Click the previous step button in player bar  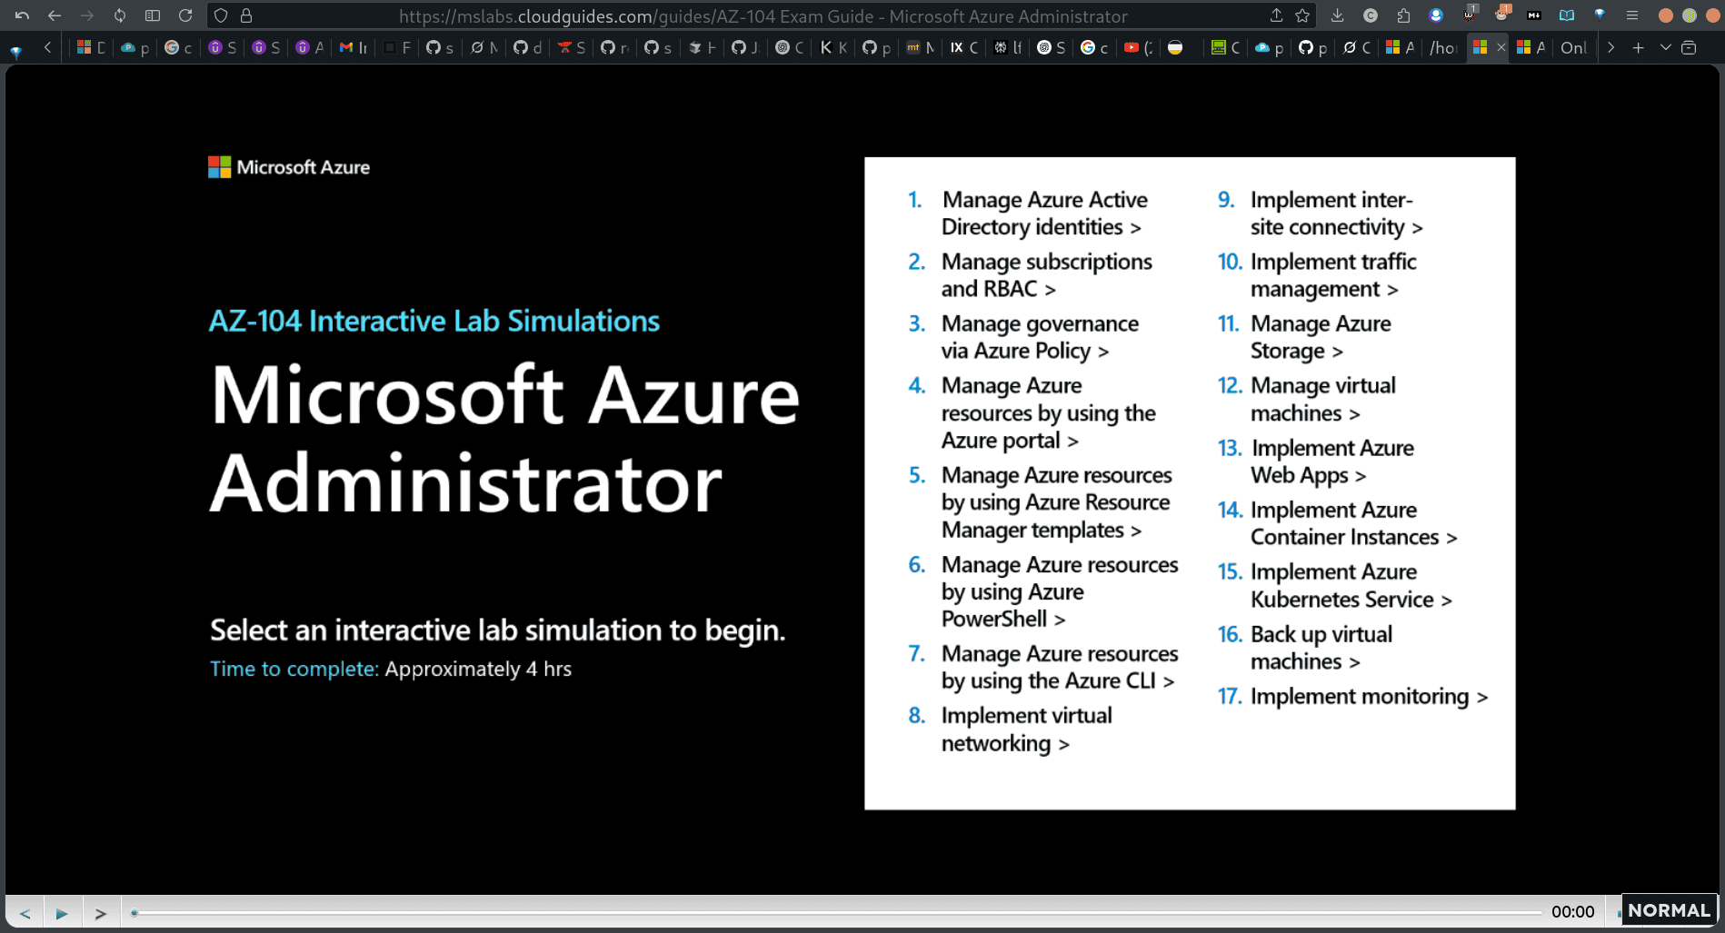point(25,913)
